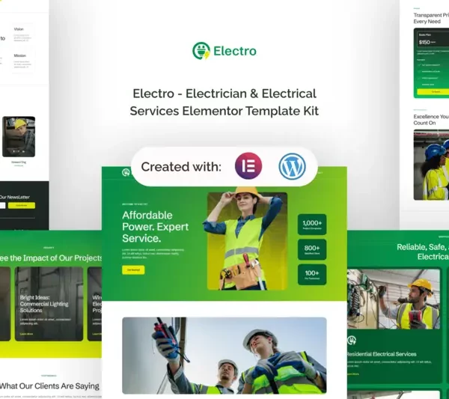Click the Affordable Power. Expert Service. headline

pyautogui.click(x=155, y=227)
